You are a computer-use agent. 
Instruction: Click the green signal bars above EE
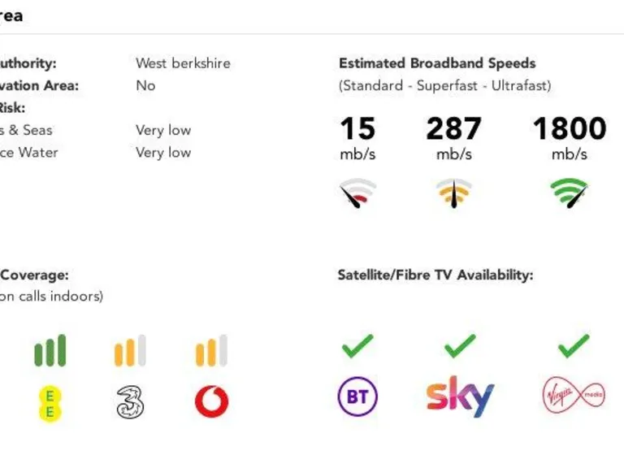click(50, 351)
